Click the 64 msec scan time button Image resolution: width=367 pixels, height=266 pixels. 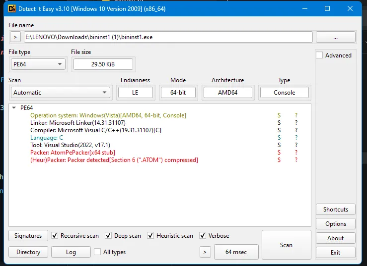tap(236, 252)
